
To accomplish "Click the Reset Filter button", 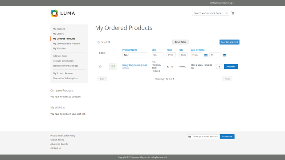I will pos(180,42).
